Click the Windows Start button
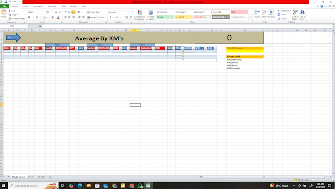Screen dimensions: 335x189 click(x=3, y=186)
